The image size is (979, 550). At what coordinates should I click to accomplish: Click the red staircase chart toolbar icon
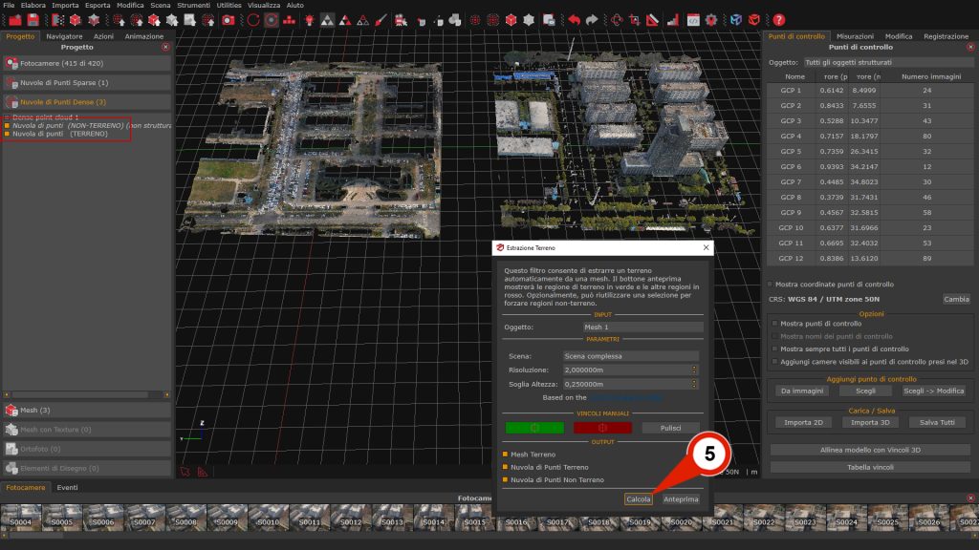pos(672,20)
